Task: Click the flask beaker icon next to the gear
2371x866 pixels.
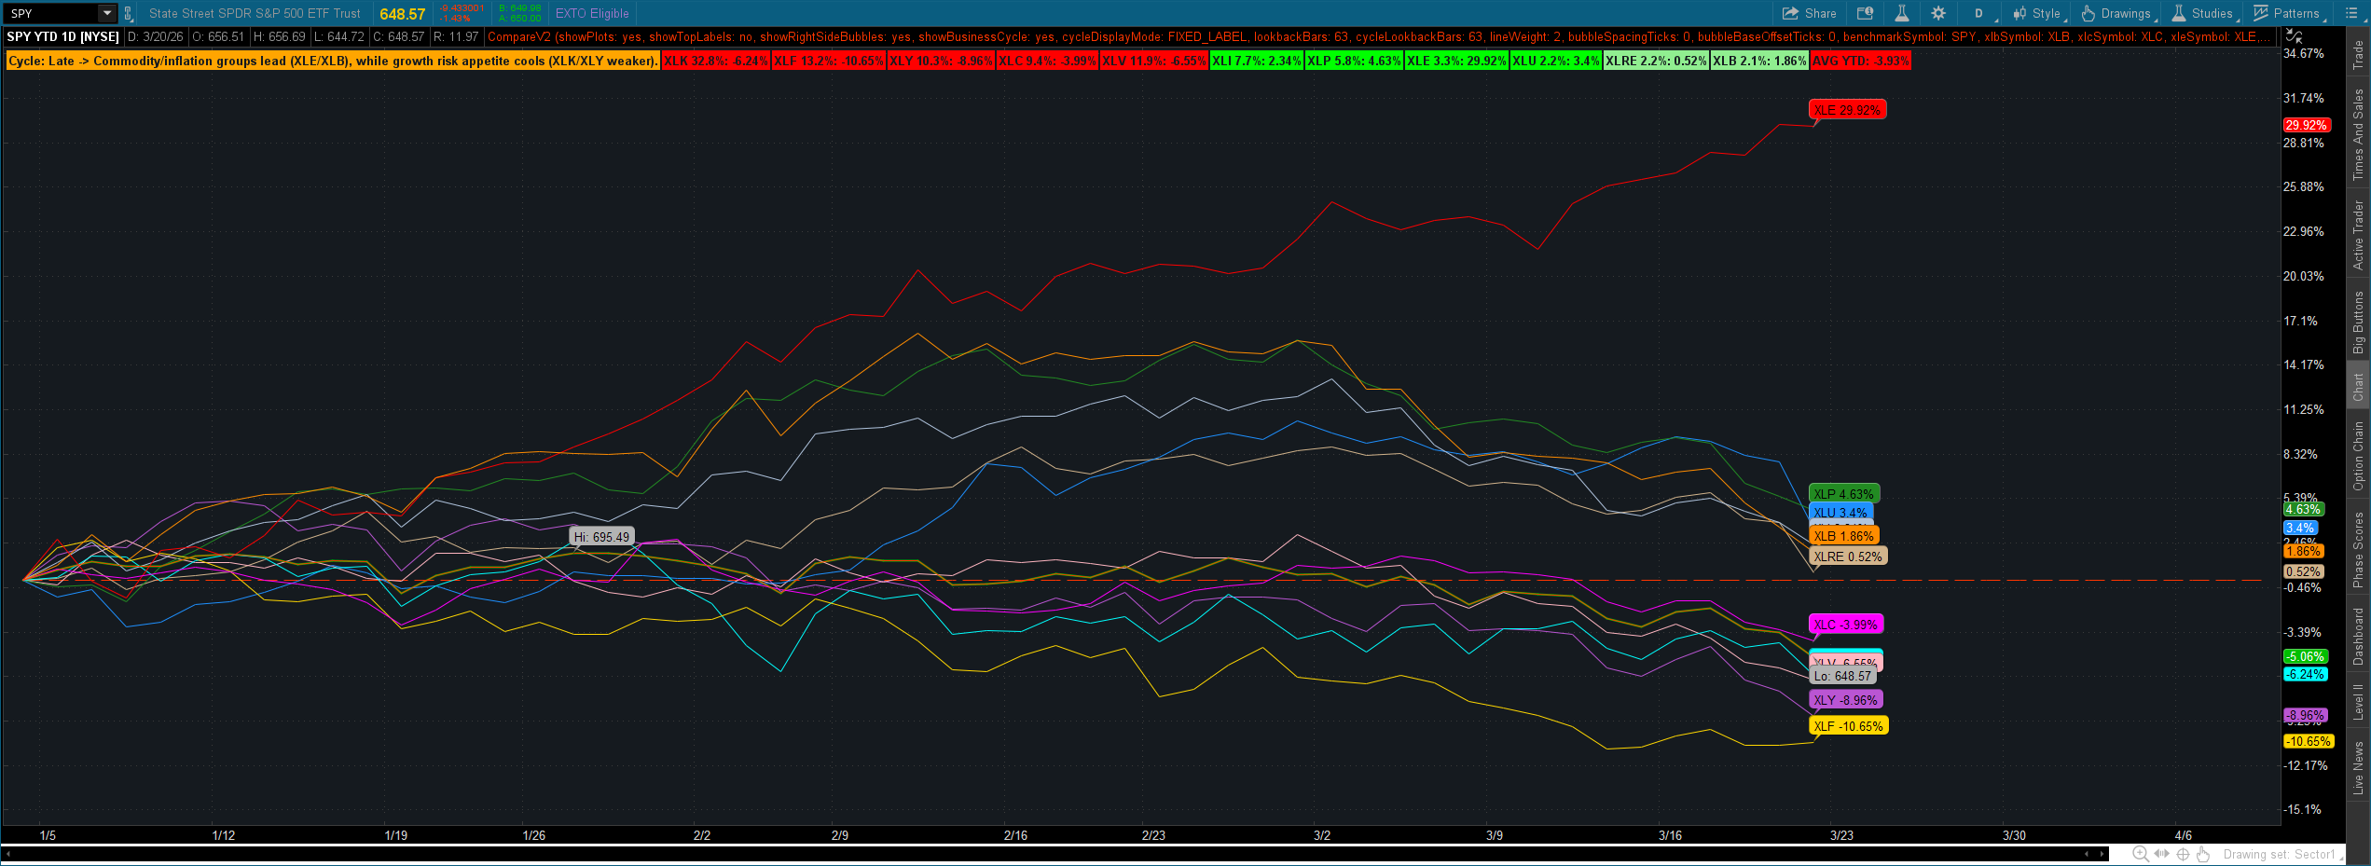Action: 1902,12
